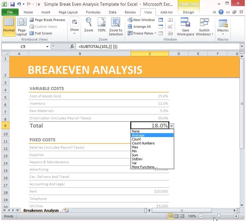Select Page Layout view in status bar

click(176, 216)
